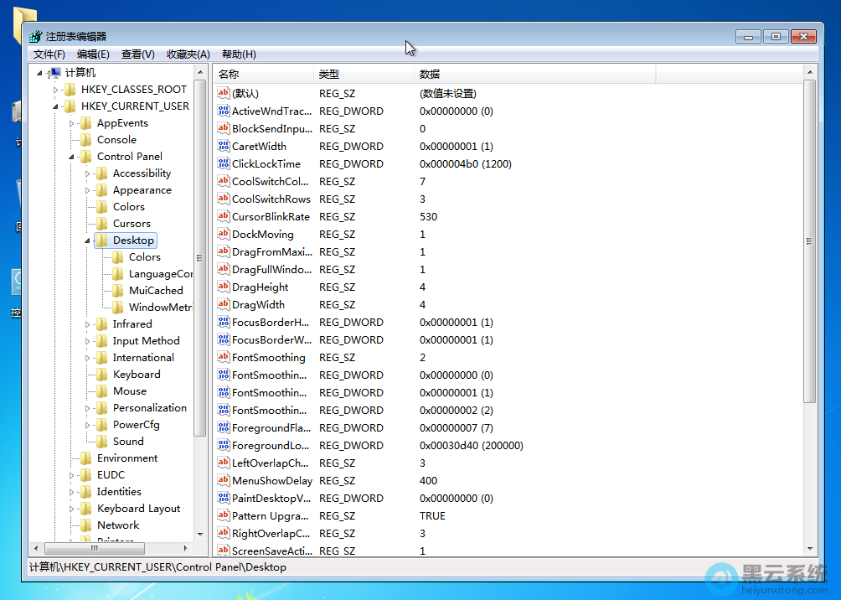Click the MenuShowDelay string value icon
The height and width of the screenshot is (600, 841).
click(224, 480)
